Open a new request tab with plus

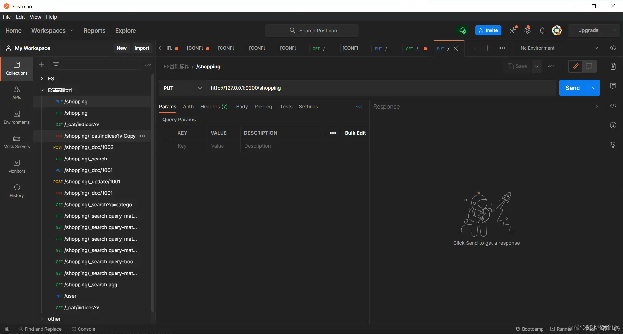(488, 48)
